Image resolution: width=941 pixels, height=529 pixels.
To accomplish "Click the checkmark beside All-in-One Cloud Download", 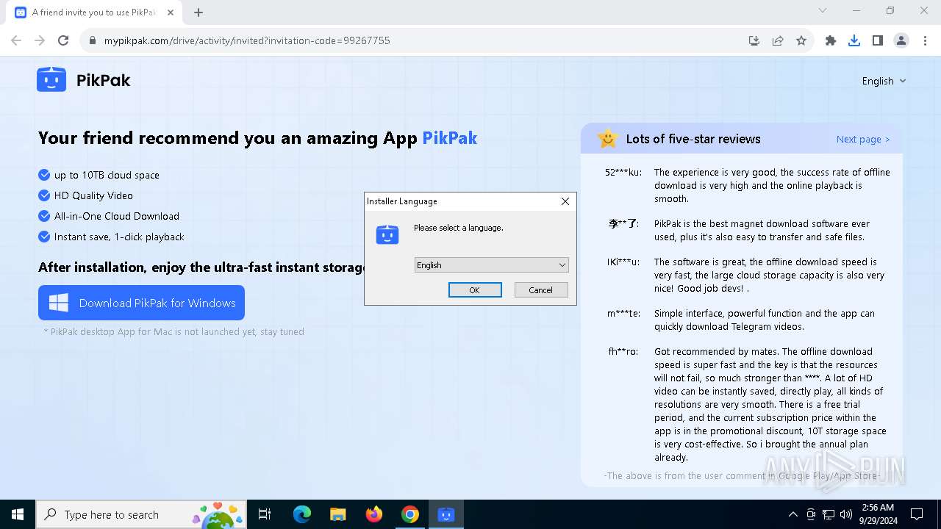I will click(44, 216).
